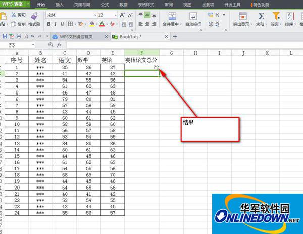Image resolution: width=303 pixels, height=234 pixels.
Task: Click the print icon in quick toolbar
Action: [19, 36]
